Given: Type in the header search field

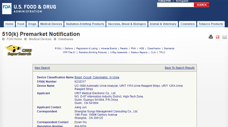Looking at the screenshot, I should (x=175, y=5).
